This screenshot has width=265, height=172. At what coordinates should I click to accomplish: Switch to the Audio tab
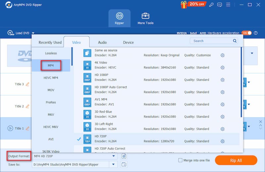102,42
